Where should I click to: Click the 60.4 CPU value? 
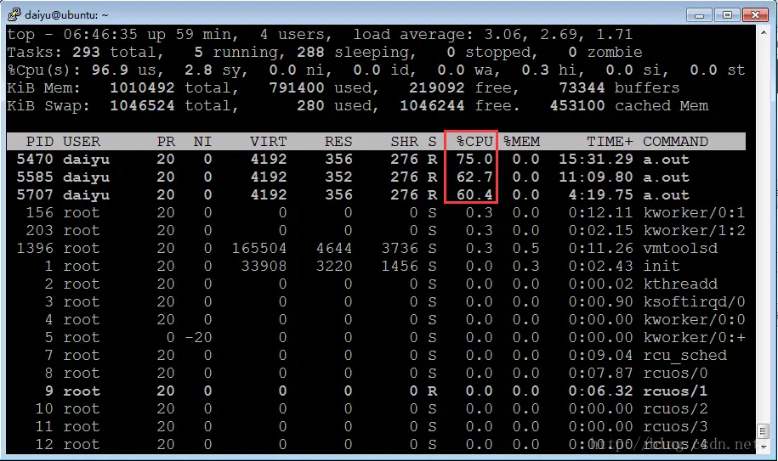tap(474, 195)
